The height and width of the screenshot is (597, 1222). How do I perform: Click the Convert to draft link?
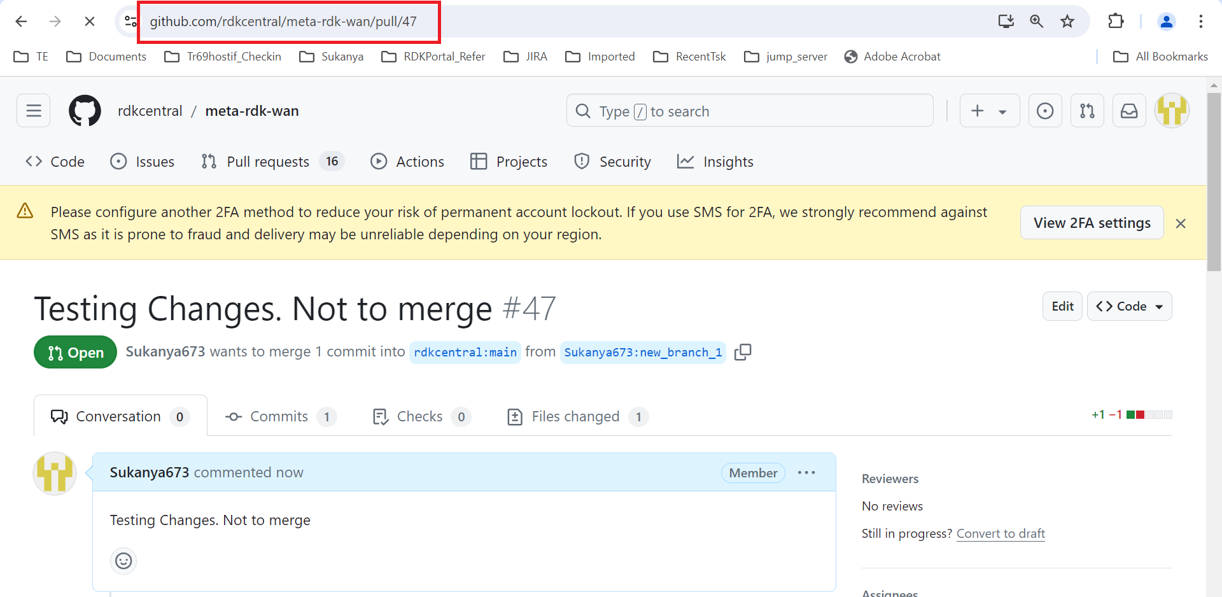click(1001, 533)
